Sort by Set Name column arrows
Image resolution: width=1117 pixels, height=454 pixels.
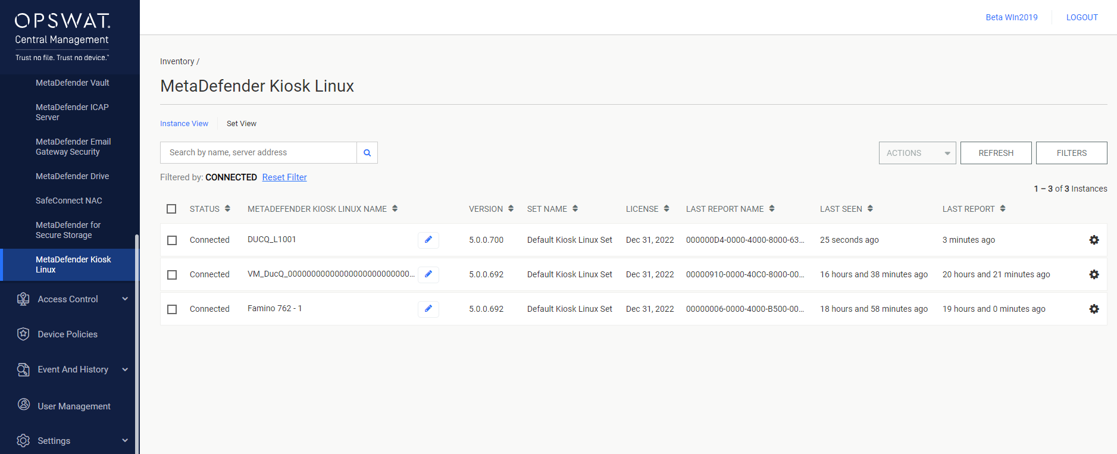575,209
